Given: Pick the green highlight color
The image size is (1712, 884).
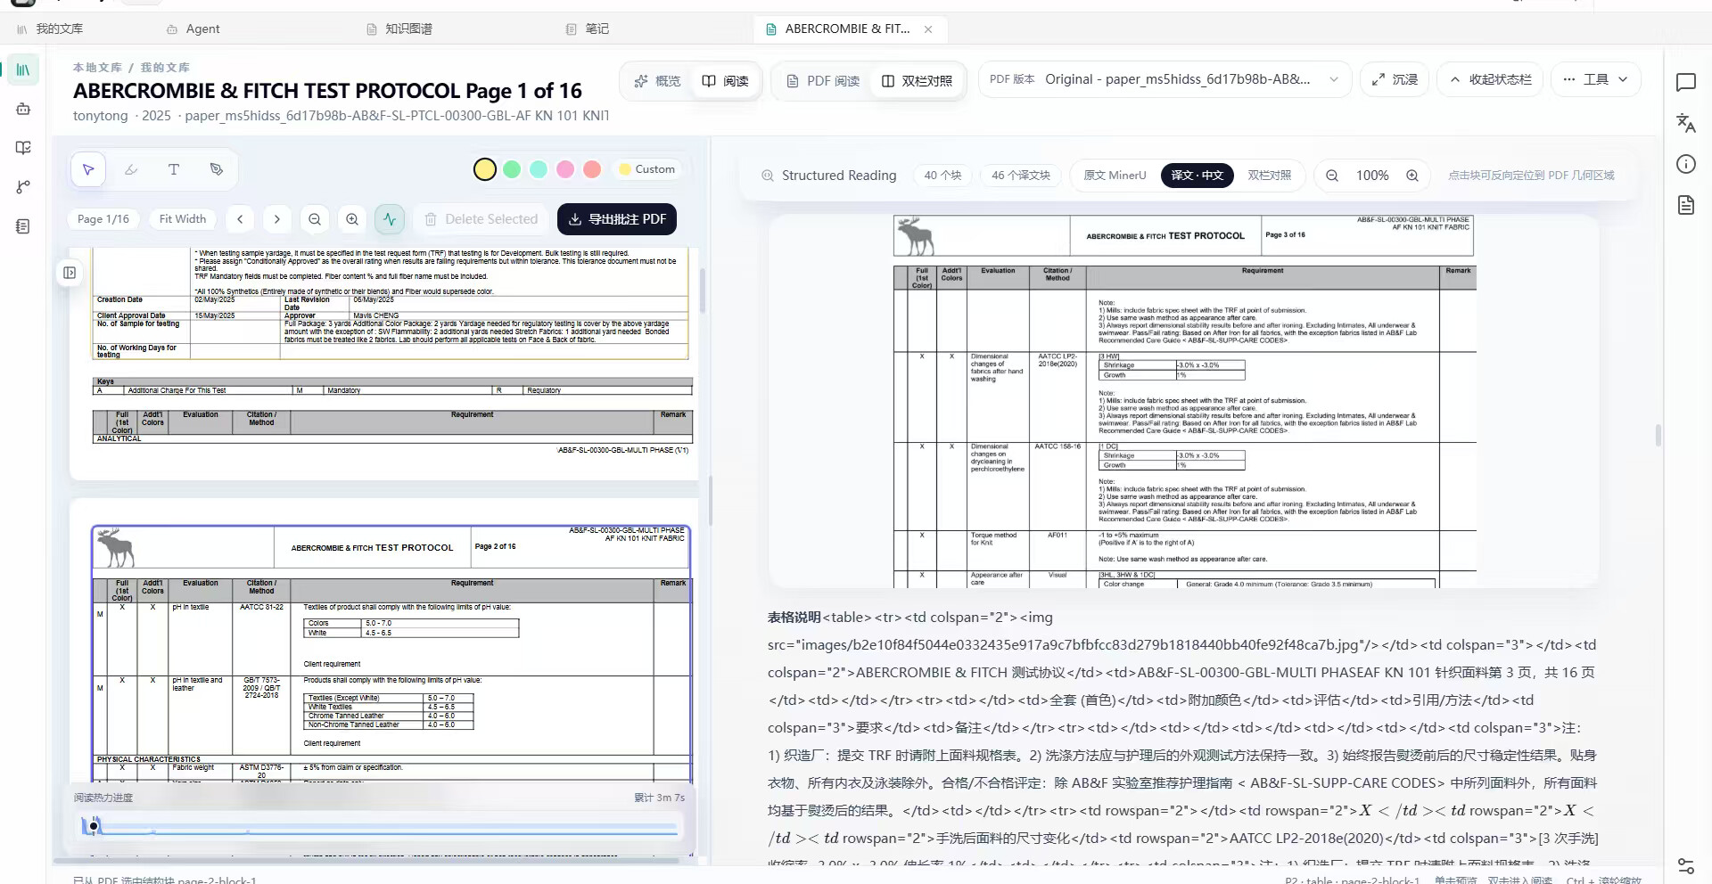Looking at the screenshot, I should (x=512, y=169).
